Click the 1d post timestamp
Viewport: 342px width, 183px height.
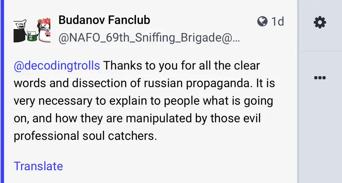click(x=278, y=21)
